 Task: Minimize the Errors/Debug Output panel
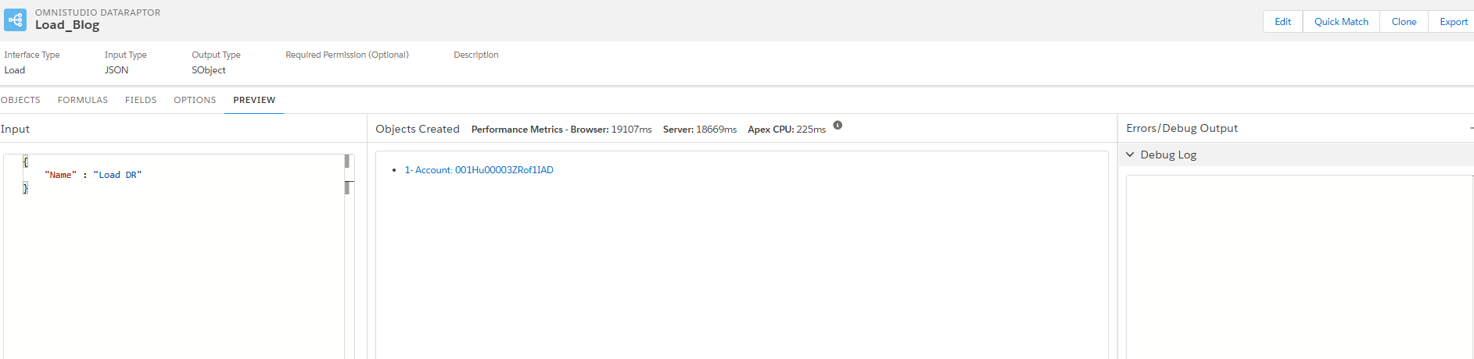(1471, 128)
